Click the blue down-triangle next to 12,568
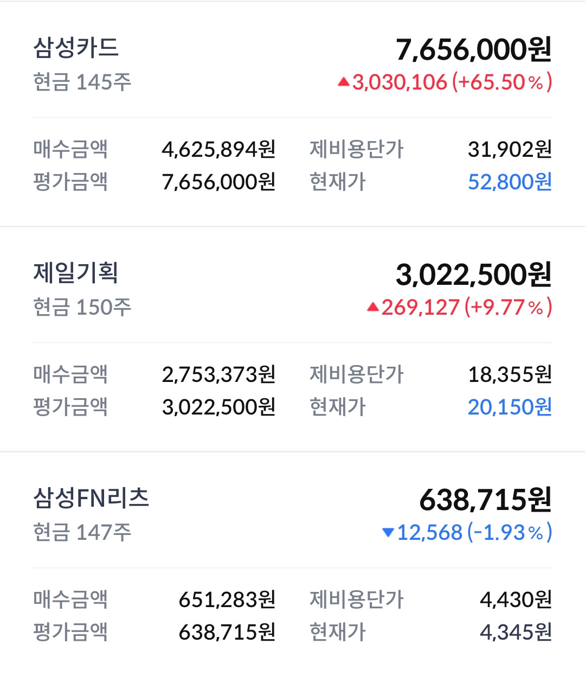Screen dimensions: 585x676 [388, 533]
